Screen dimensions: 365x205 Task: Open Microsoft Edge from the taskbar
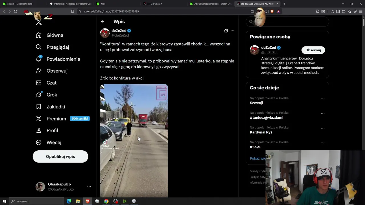(69, 201)
